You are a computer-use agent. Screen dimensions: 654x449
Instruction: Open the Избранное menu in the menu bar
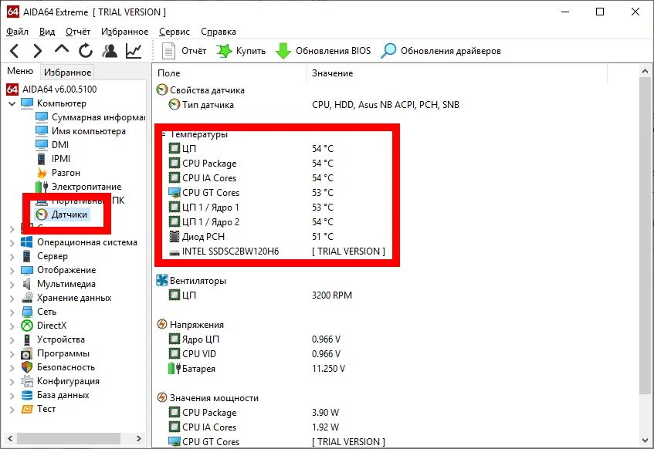pos(125,32)
